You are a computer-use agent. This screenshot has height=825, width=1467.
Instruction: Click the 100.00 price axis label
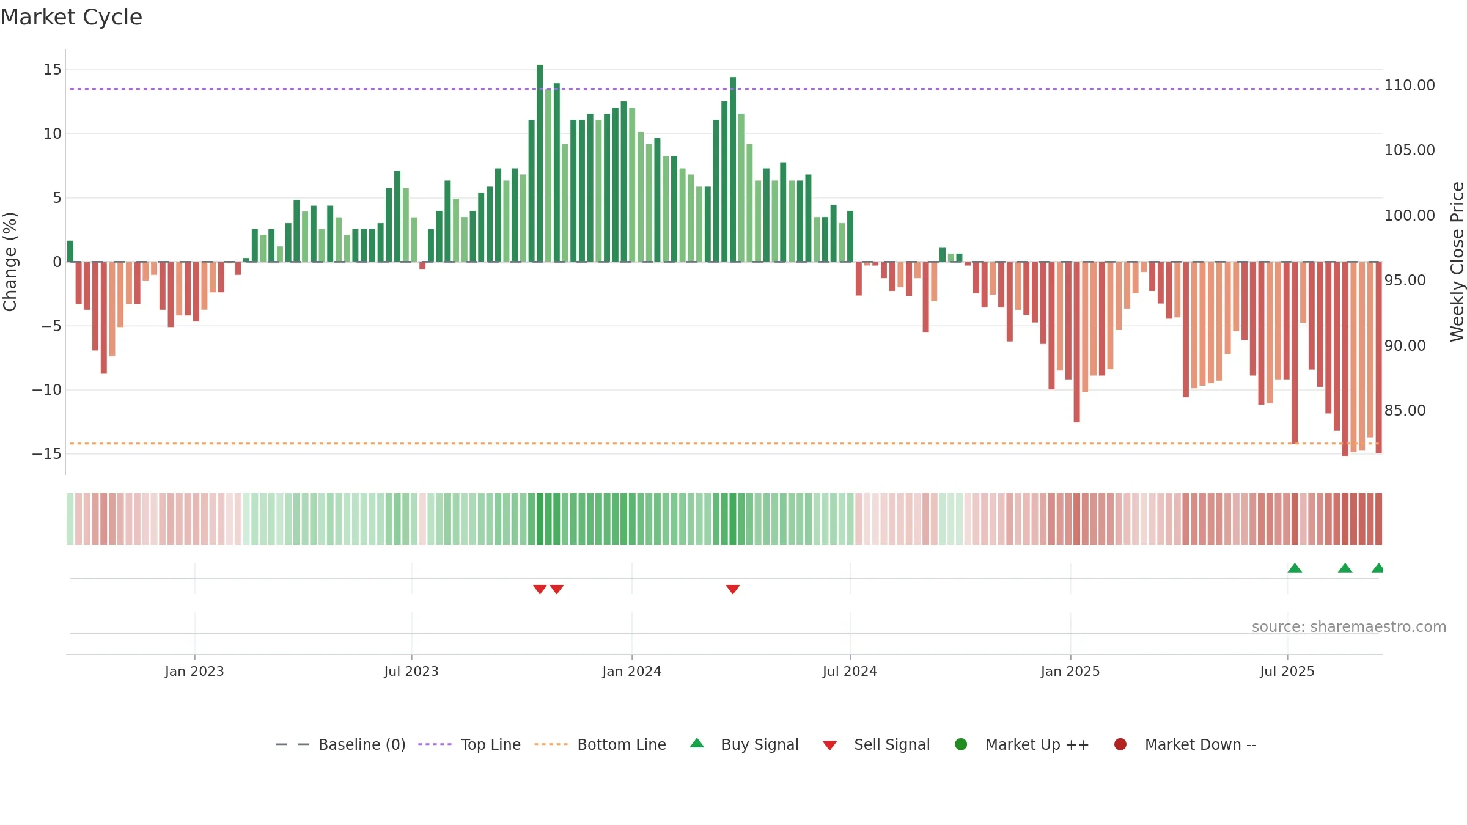pos(1410,215)
